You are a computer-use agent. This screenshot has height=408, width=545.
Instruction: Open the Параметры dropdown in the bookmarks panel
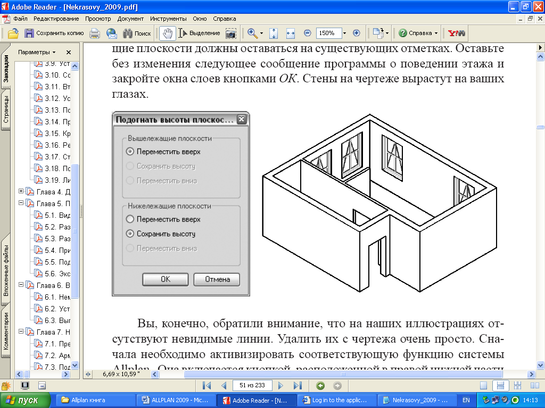pyautogui.click(x=37, y=52)
